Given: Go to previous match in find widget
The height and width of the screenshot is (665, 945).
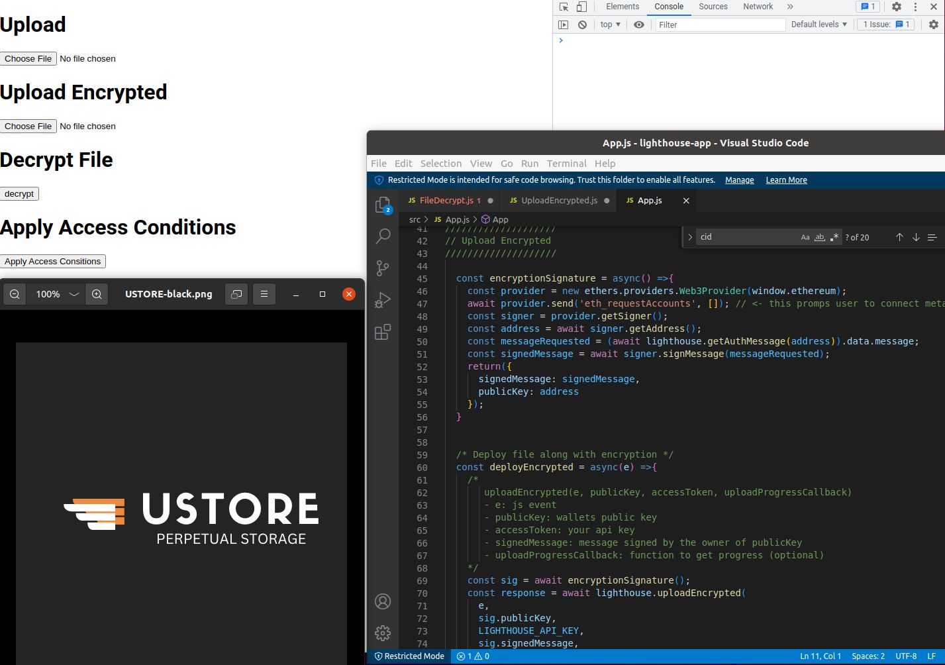Looking at the screenshot, I should pos(899,237).
